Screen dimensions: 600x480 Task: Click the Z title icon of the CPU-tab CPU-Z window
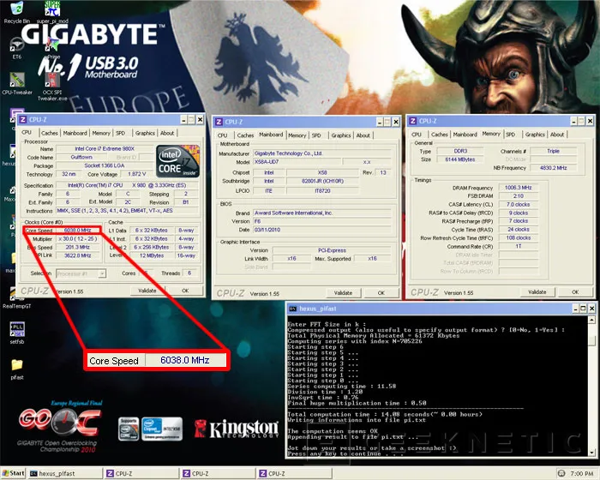coord(23,120)
